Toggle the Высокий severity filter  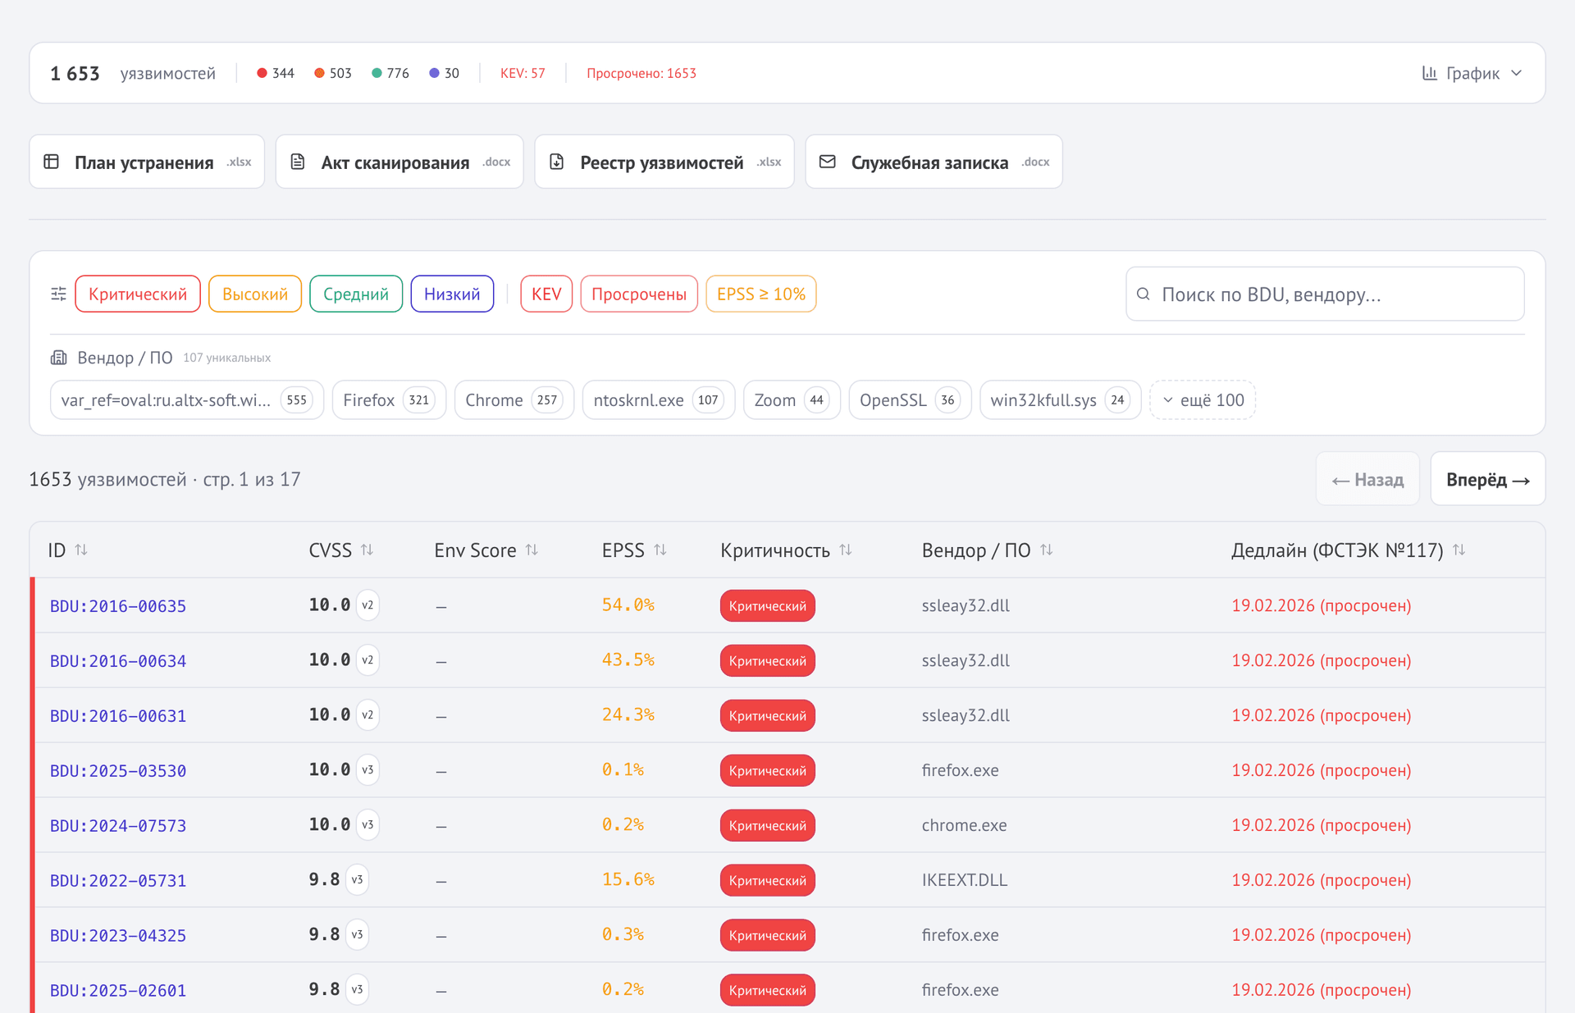(x=254, y=294)
